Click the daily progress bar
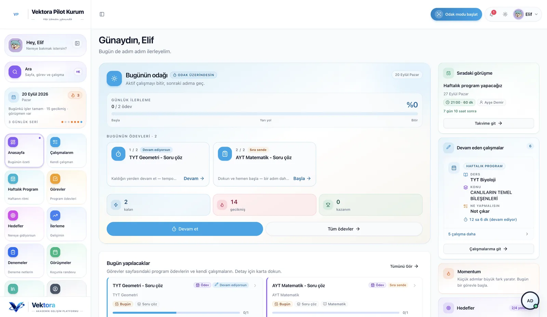The width and height of the screenshot is (547, 317). (x=265, y=114)
